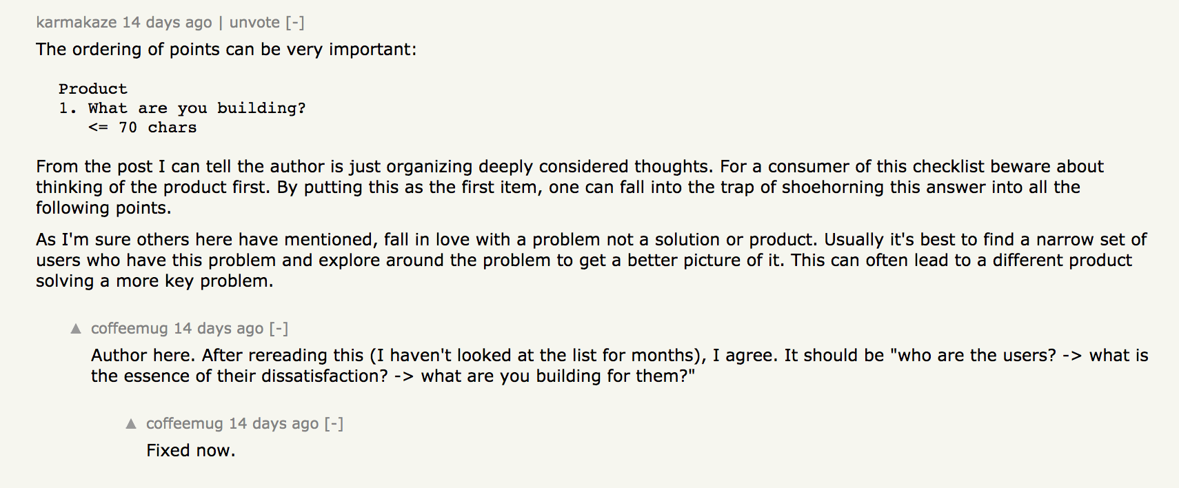Viewport: 1179px width, 488px height.
Task: Click paragraph starting "As I'm sure others"
Action: [x=590, y=260]
